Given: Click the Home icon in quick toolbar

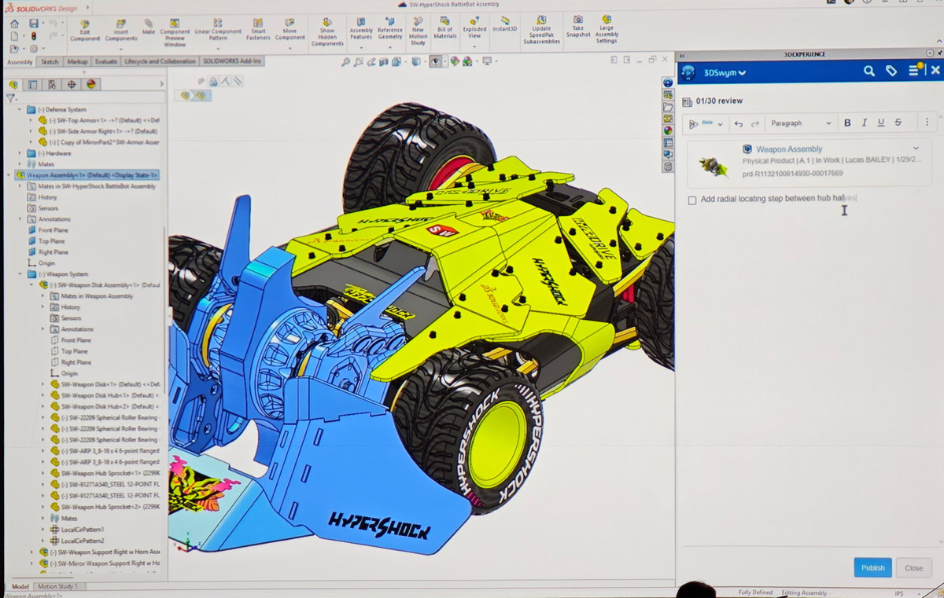Looking at the screenshot, I should (x=14, y=24).
